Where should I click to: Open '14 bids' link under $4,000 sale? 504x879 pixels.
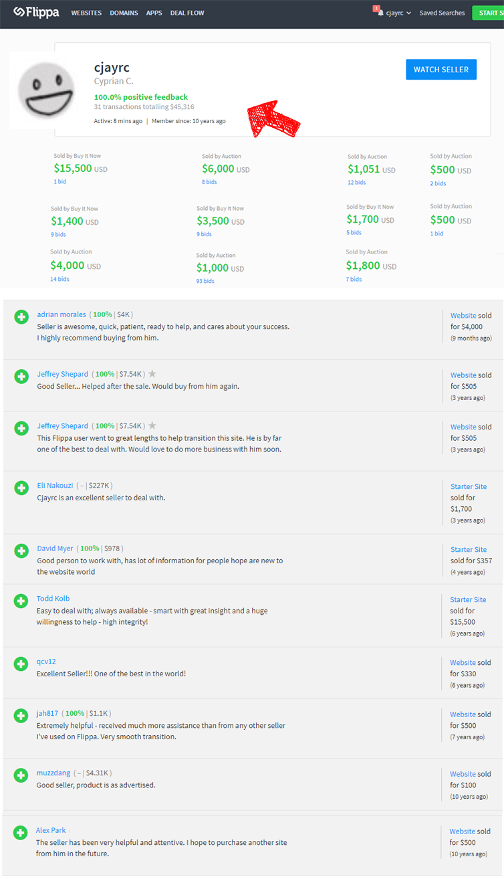[59, 279]
